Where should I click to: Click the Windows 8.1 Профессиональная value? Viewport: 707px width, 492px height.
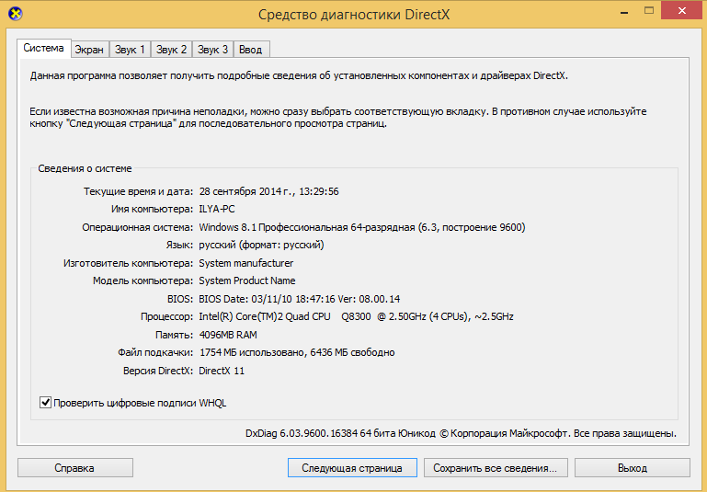click(x=362, y=227)
